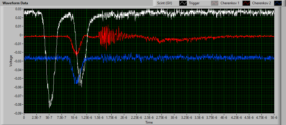
Task: Click the 2.25E-6 Time tick value
Action: tap(137, 117)
